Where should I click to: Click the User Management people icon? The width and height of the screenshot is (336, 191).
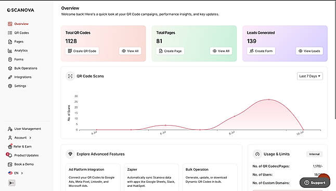coord(10,129)
